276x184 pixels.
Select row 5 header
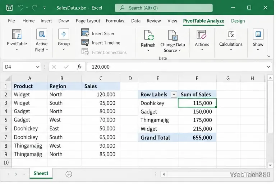click(x=6, y=120)
